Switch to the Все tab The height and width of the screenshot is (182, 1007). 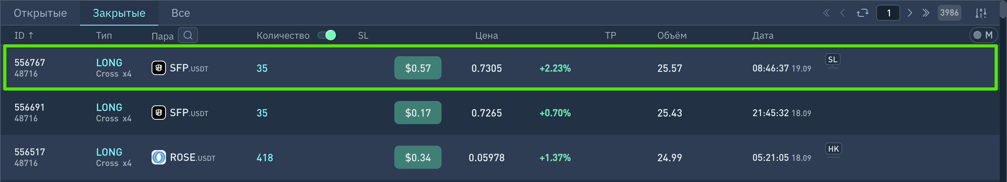pos(180,13)
